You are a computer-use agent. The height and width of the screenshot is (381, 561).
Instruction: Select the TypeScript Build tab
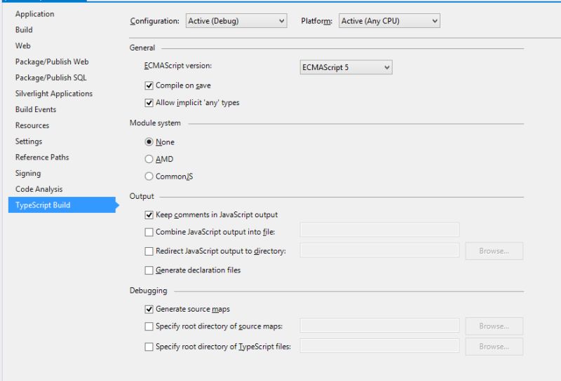click(62, 205)
